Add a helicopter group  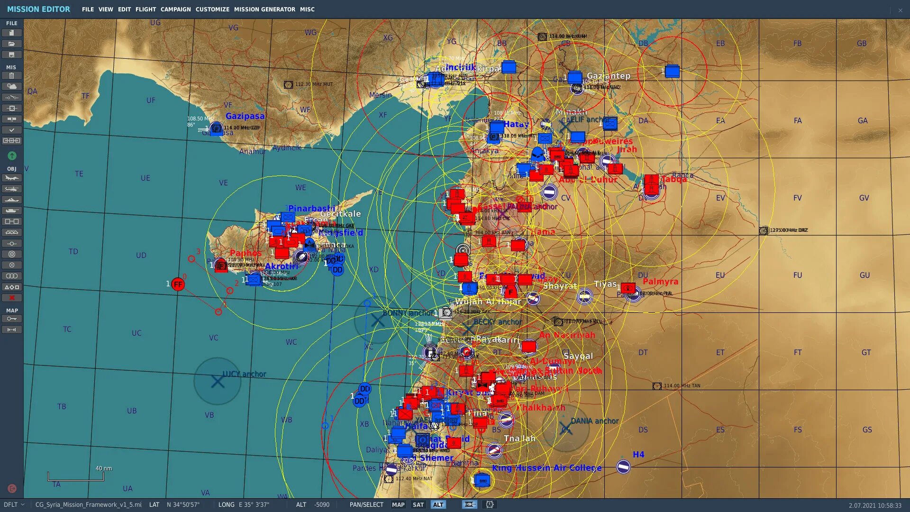coord(12,189)
